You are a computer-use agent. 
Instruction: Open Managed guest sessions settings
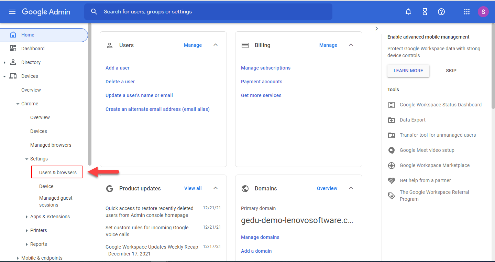tap(56, 201)
